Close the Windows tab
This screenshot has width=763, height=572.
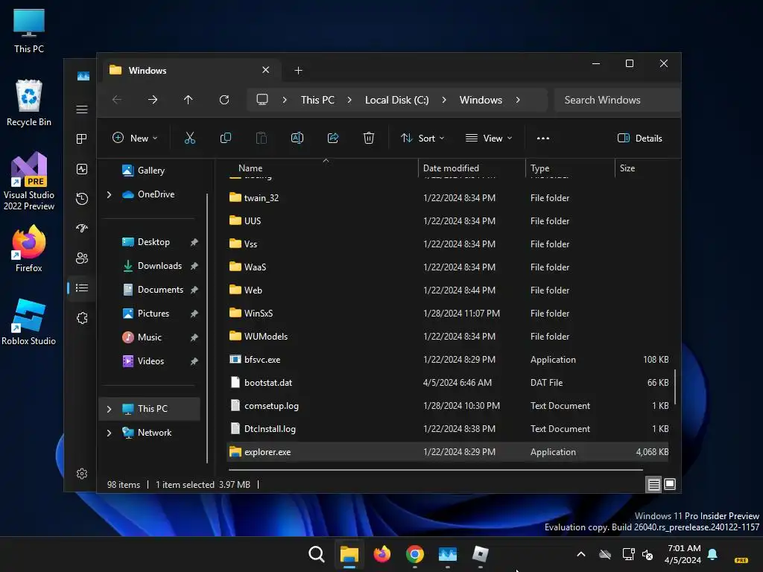(x=266, y=70)
